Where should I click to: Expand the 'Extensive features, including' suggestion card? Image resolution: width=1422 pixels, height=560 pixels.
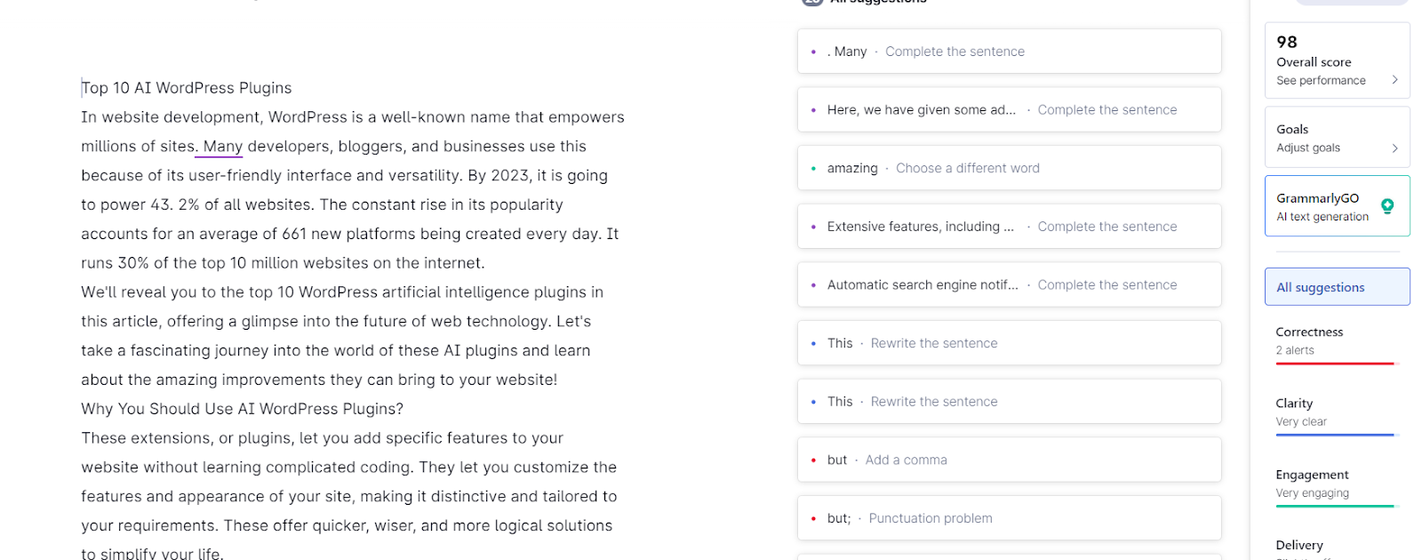pyautogui.click(x=1009, y=227)
